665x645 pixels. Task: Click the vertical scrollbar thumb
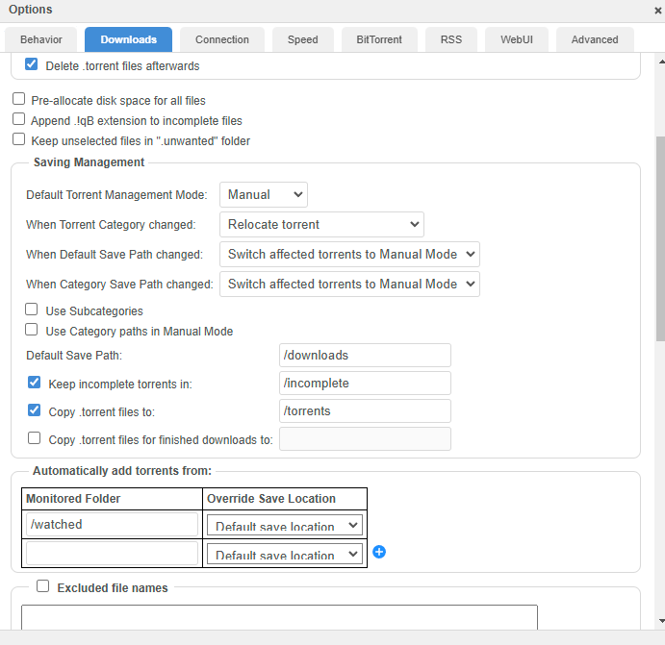coord(661,238)
